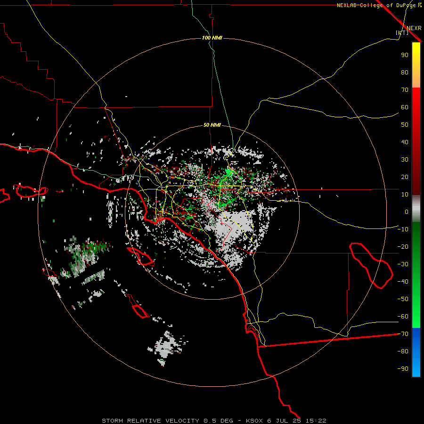Viewport: 424px width, 424px height.
Task: Click the 15:22 timestamp text
Action: pos(316,421)
